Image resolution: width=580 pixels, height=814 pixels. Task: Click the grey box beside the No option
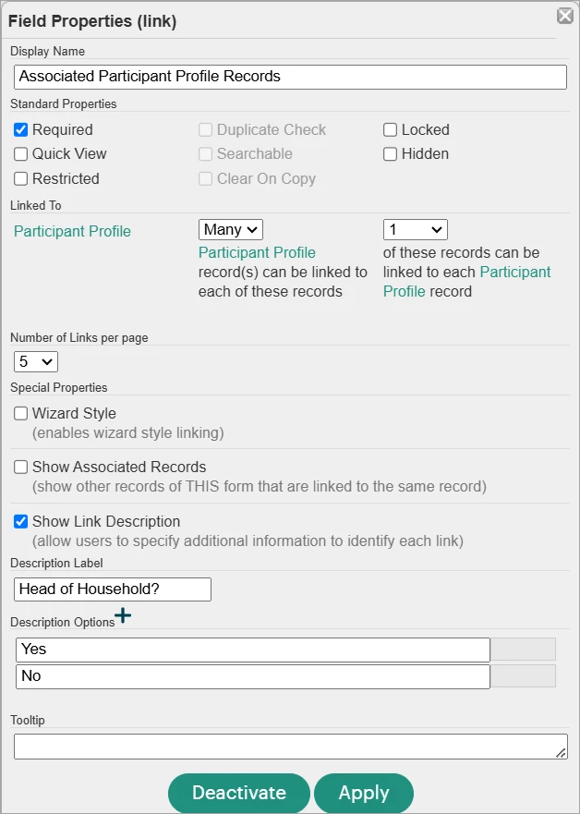pyautogui.click(x=523, y=676)
